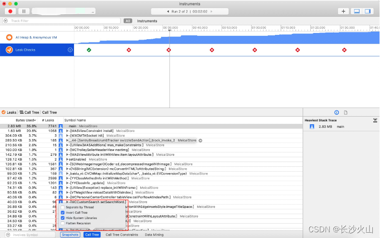Click user icon on WXOMTASocket init row

click(61, 136)
